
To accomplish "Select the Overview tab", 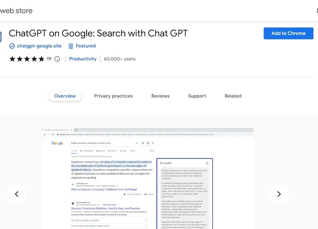I will pos(65,96).
